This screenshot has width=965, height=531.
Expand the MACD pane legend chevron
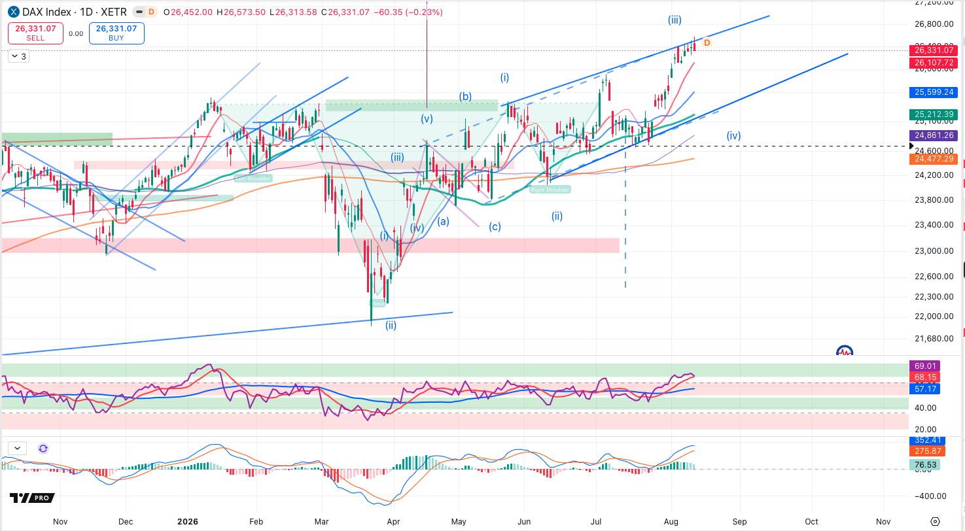(17, 449)
